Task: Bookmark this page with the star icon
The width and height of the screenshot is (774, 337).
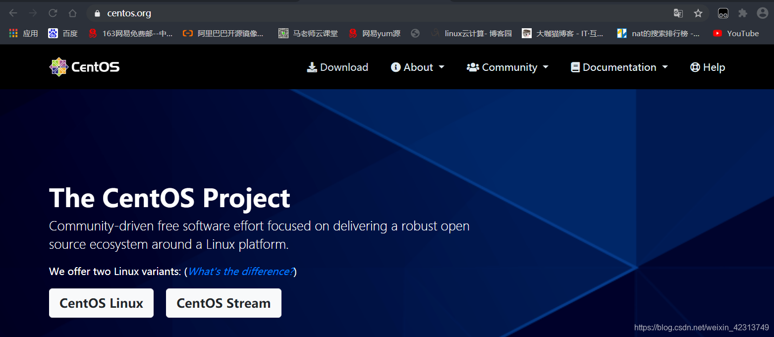Action: 698,13
